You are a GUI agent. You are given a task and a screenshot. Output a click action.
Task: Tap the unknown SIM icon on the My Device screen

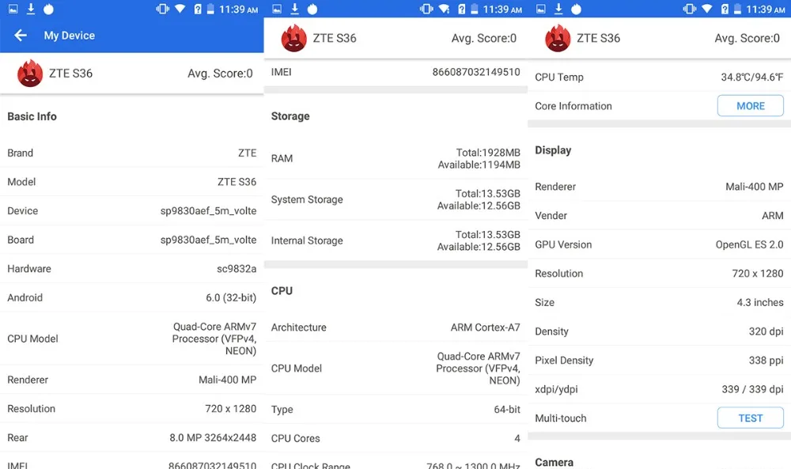pyautogui.click(x=198, y=9)
